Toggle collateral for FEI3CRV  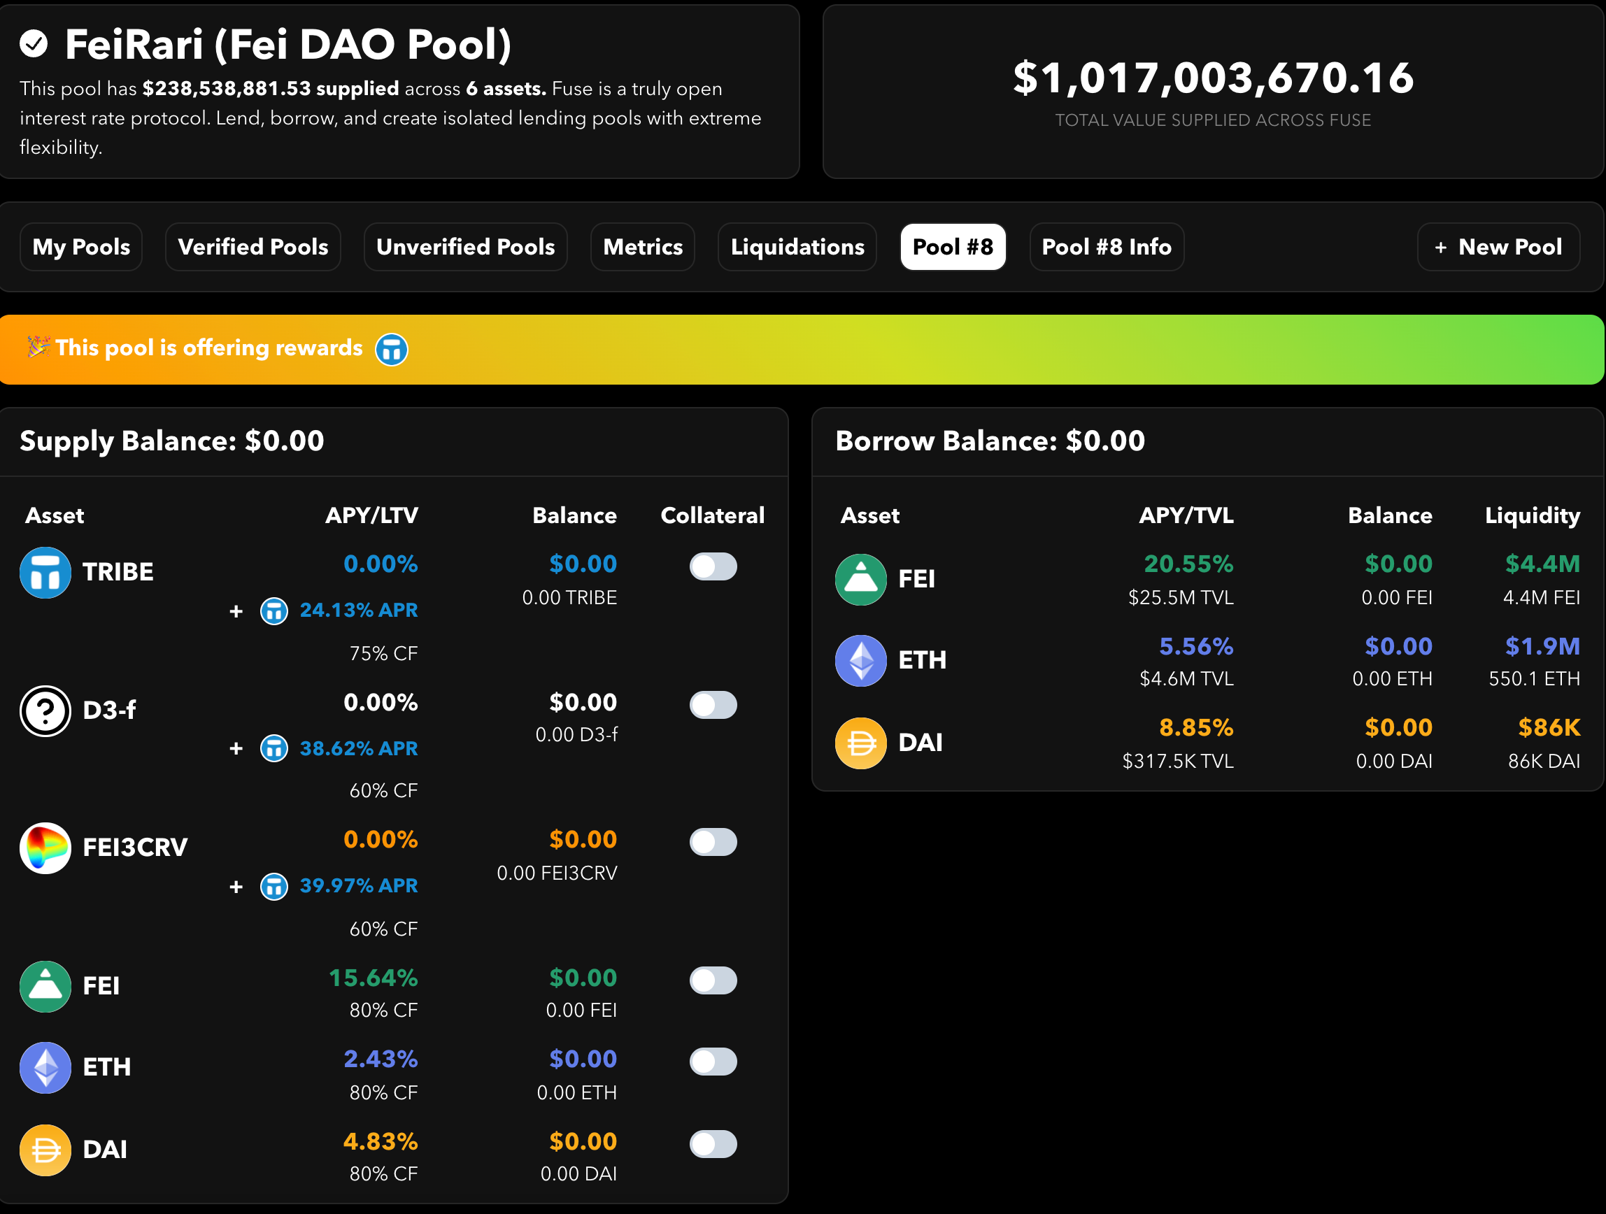tap(712, 842)
